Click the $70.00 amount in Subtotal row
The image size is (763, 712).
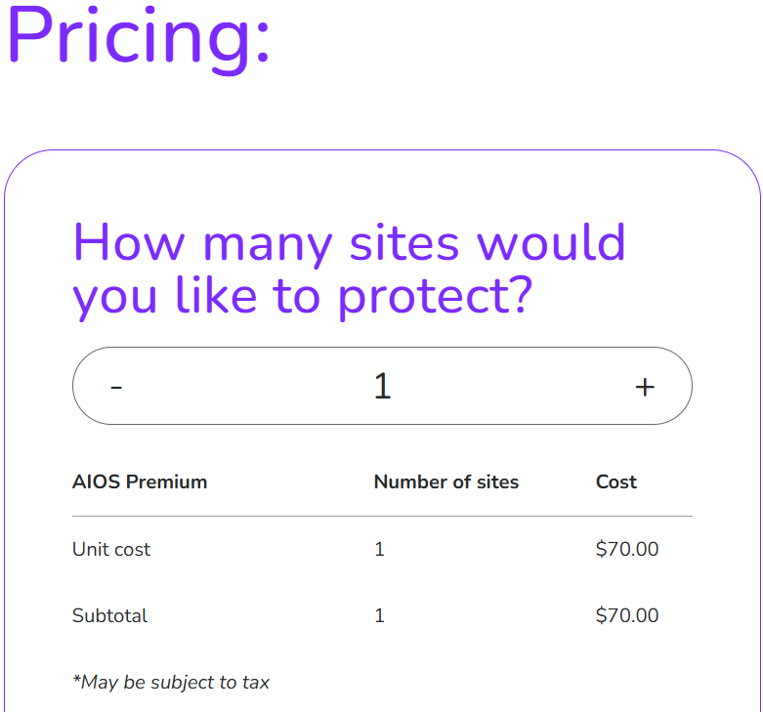coord(627,615)
